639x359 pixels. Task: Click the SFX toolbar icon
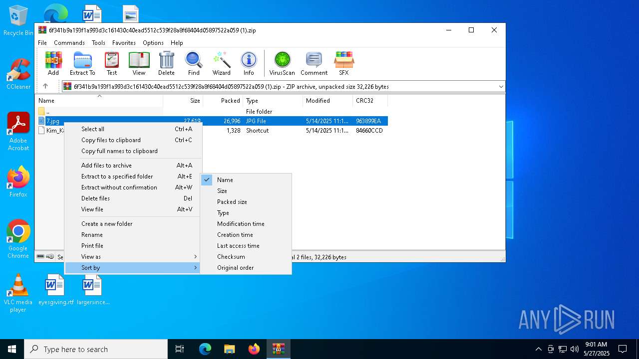pyautogui.click(x=344, y=63)
